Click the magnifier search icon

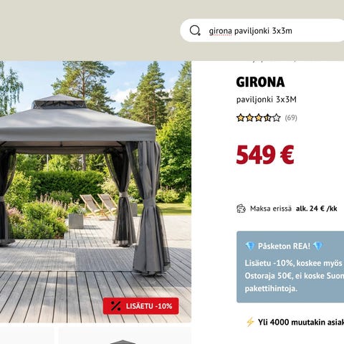point(195,31)
